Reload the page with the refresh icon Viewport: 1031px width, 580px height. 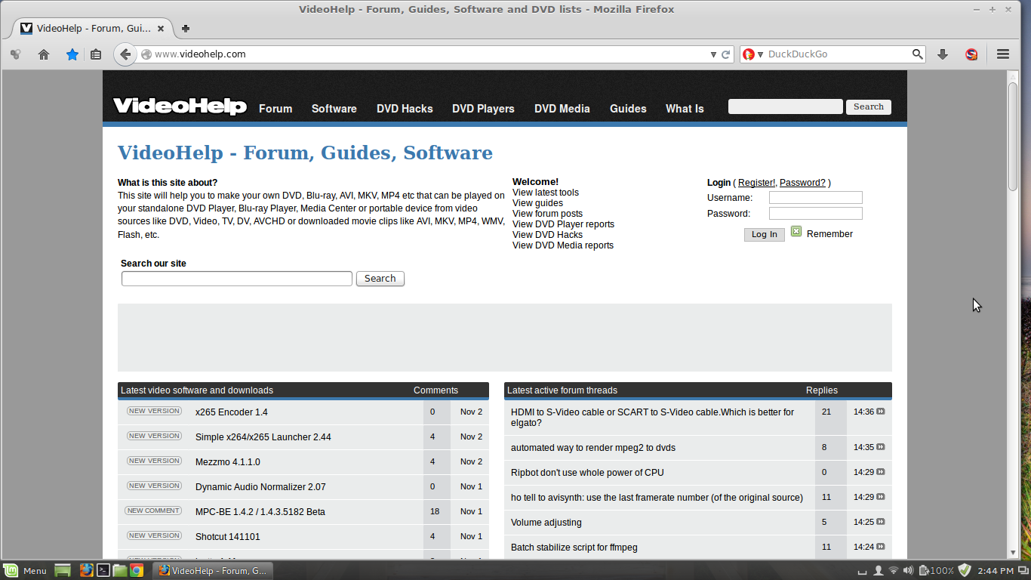[x=726, y=54]
